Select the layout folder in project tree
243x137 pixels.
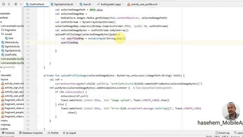pyautogui.click(x=5, y=80)
